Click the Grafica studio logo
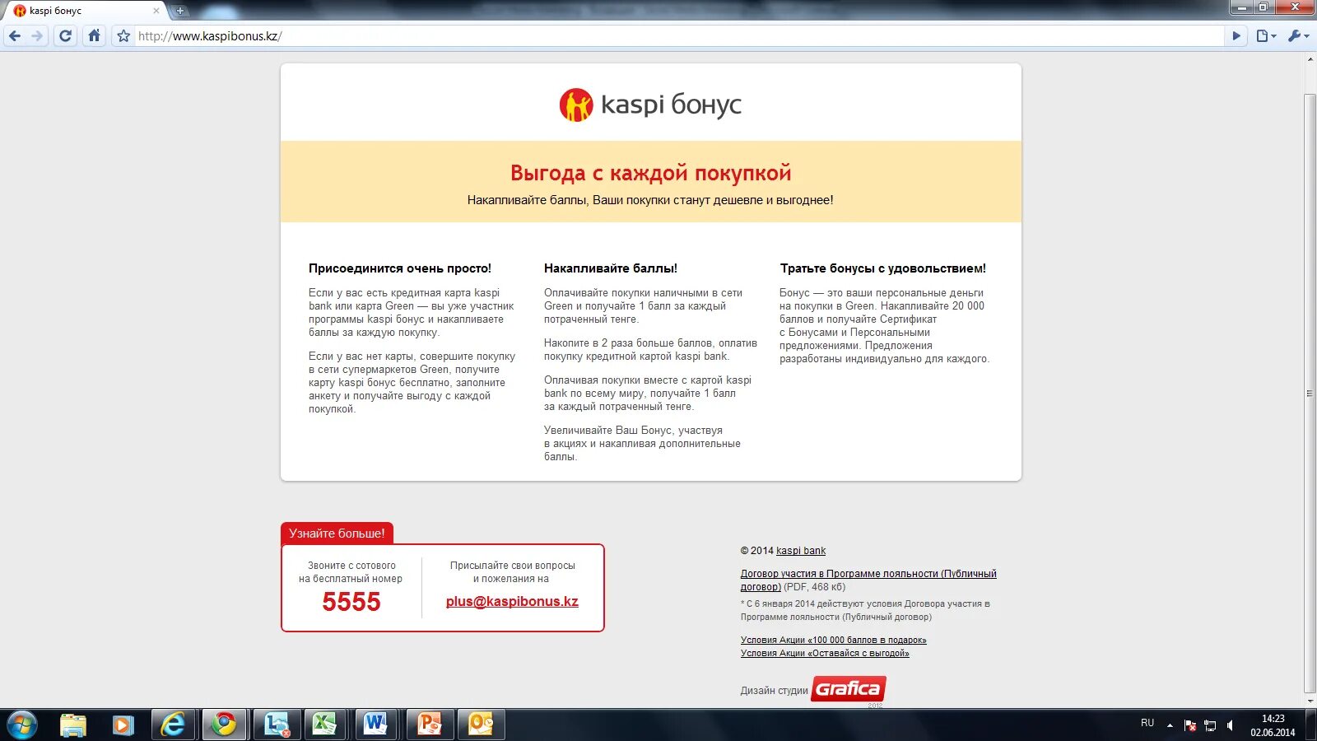This screenshot has height=741, width=1317. pos(849,689)
